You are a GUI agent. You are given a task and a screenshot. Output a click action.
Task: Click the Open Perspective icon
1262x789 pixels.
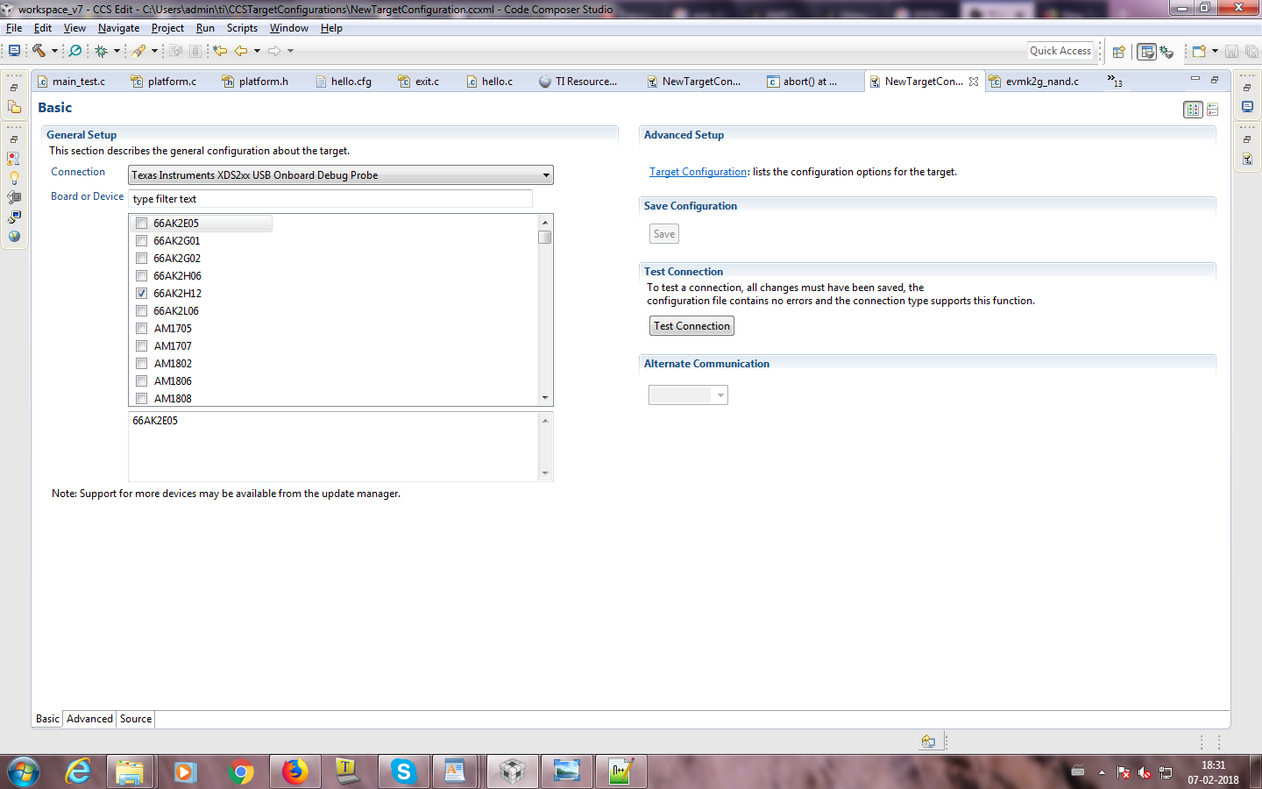point(1119,52)
